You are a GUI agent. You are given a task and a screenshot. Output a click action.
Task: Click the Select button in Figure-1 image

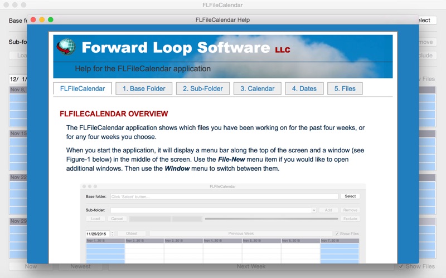(350, 196)
